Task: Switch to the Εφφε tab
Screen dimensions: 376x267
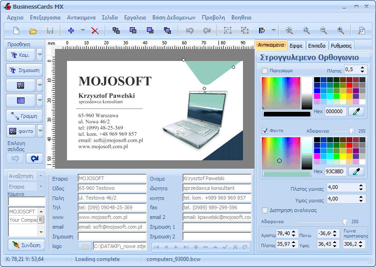Action: pos(296,46)
